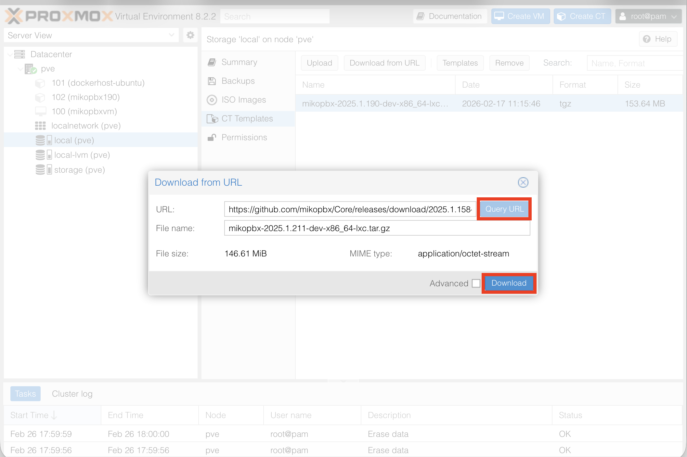Click the pve node icon

click(x=31, y=69)
